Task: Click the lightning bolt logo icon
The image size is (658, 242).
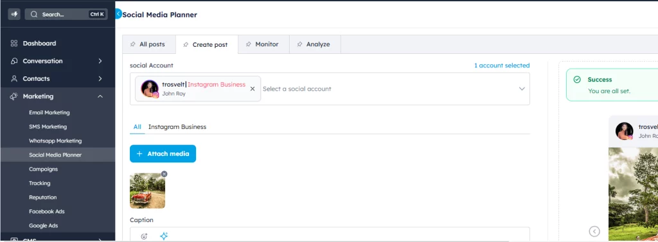Action: click(14, 14)
